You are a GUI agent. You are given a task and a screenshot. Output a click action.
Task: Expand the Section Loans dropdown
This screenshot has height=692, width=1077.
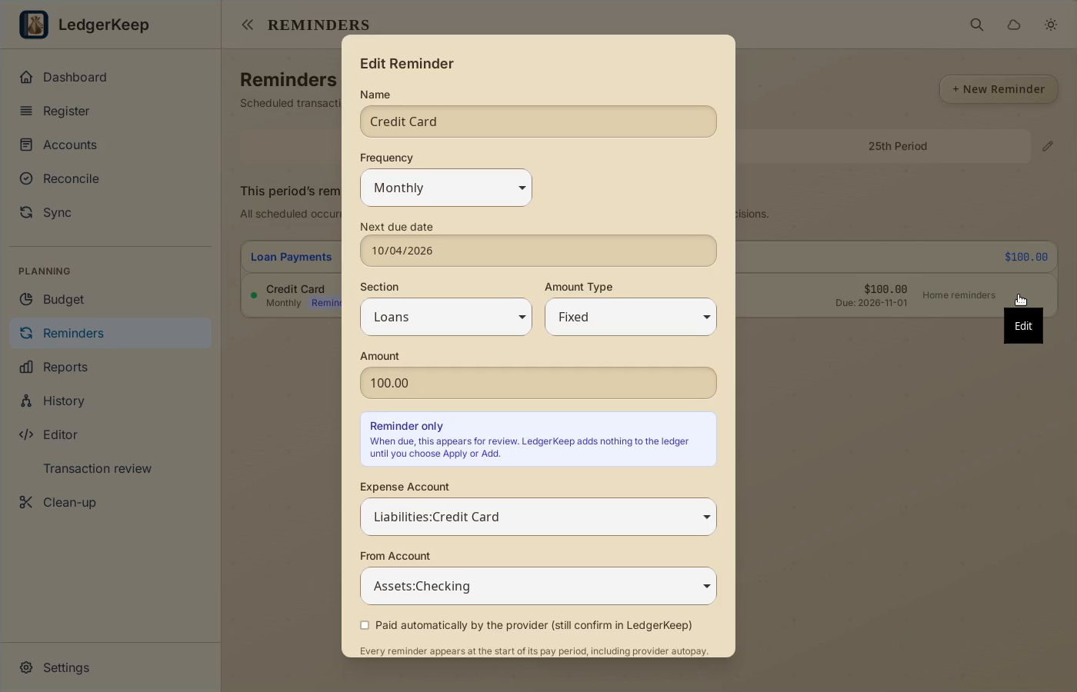[x=446, y=317]
